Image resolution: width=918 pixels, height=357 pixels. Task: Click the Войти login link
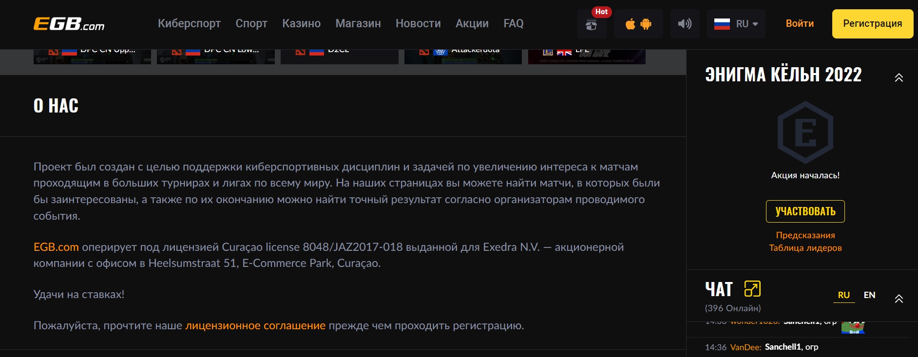(x=800, y=23)
